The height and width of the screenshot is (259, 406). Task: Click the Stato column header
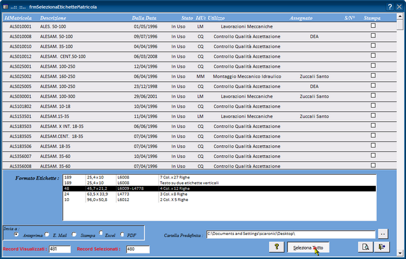tap(187, 18)
